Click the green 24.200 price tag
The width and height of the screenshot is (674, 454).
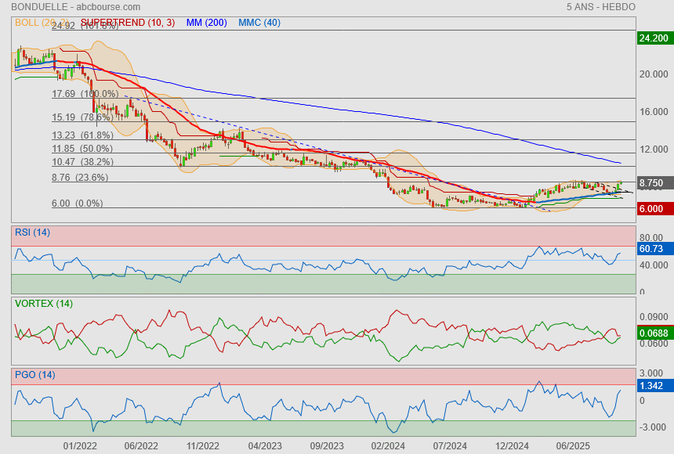pyautogui.click(x=654, y=38)
